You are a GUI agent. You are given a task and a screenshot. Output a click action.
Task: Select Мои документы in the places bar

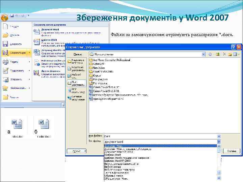tap(77, 83)
